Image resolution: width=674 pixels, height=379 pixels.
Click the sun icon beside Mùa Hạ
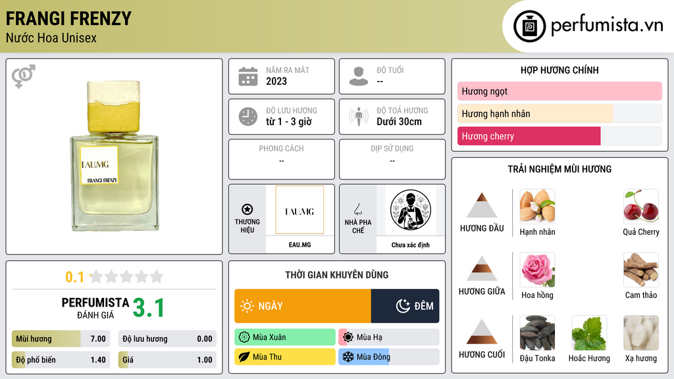(348, 338)
